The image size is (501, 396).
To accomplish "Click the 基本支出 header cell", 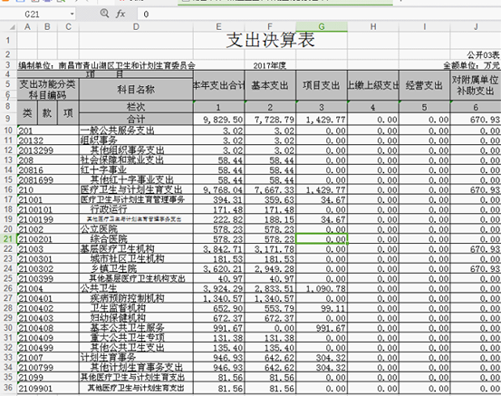I will [270, 85].
